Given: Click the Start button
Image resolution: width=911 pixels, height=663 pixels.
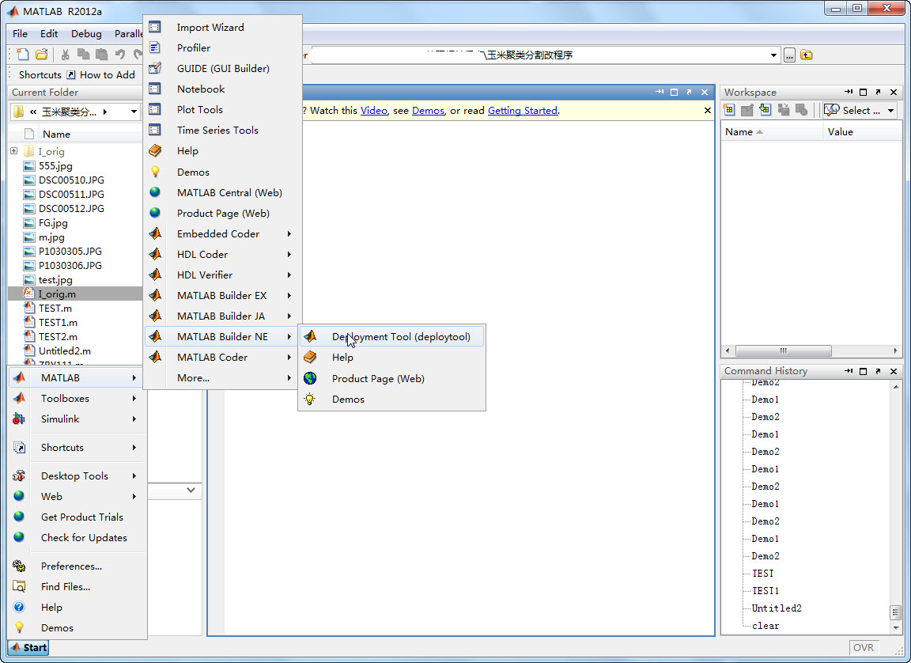Looking at the screenshot, I should [x=28, y=647].
